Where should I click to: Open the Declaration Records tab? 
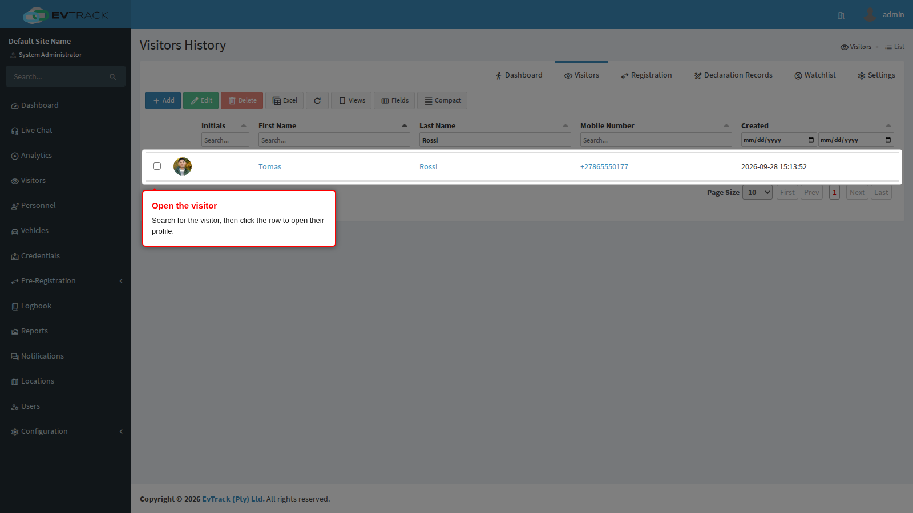pyautogui.click(x=733, y=75)
